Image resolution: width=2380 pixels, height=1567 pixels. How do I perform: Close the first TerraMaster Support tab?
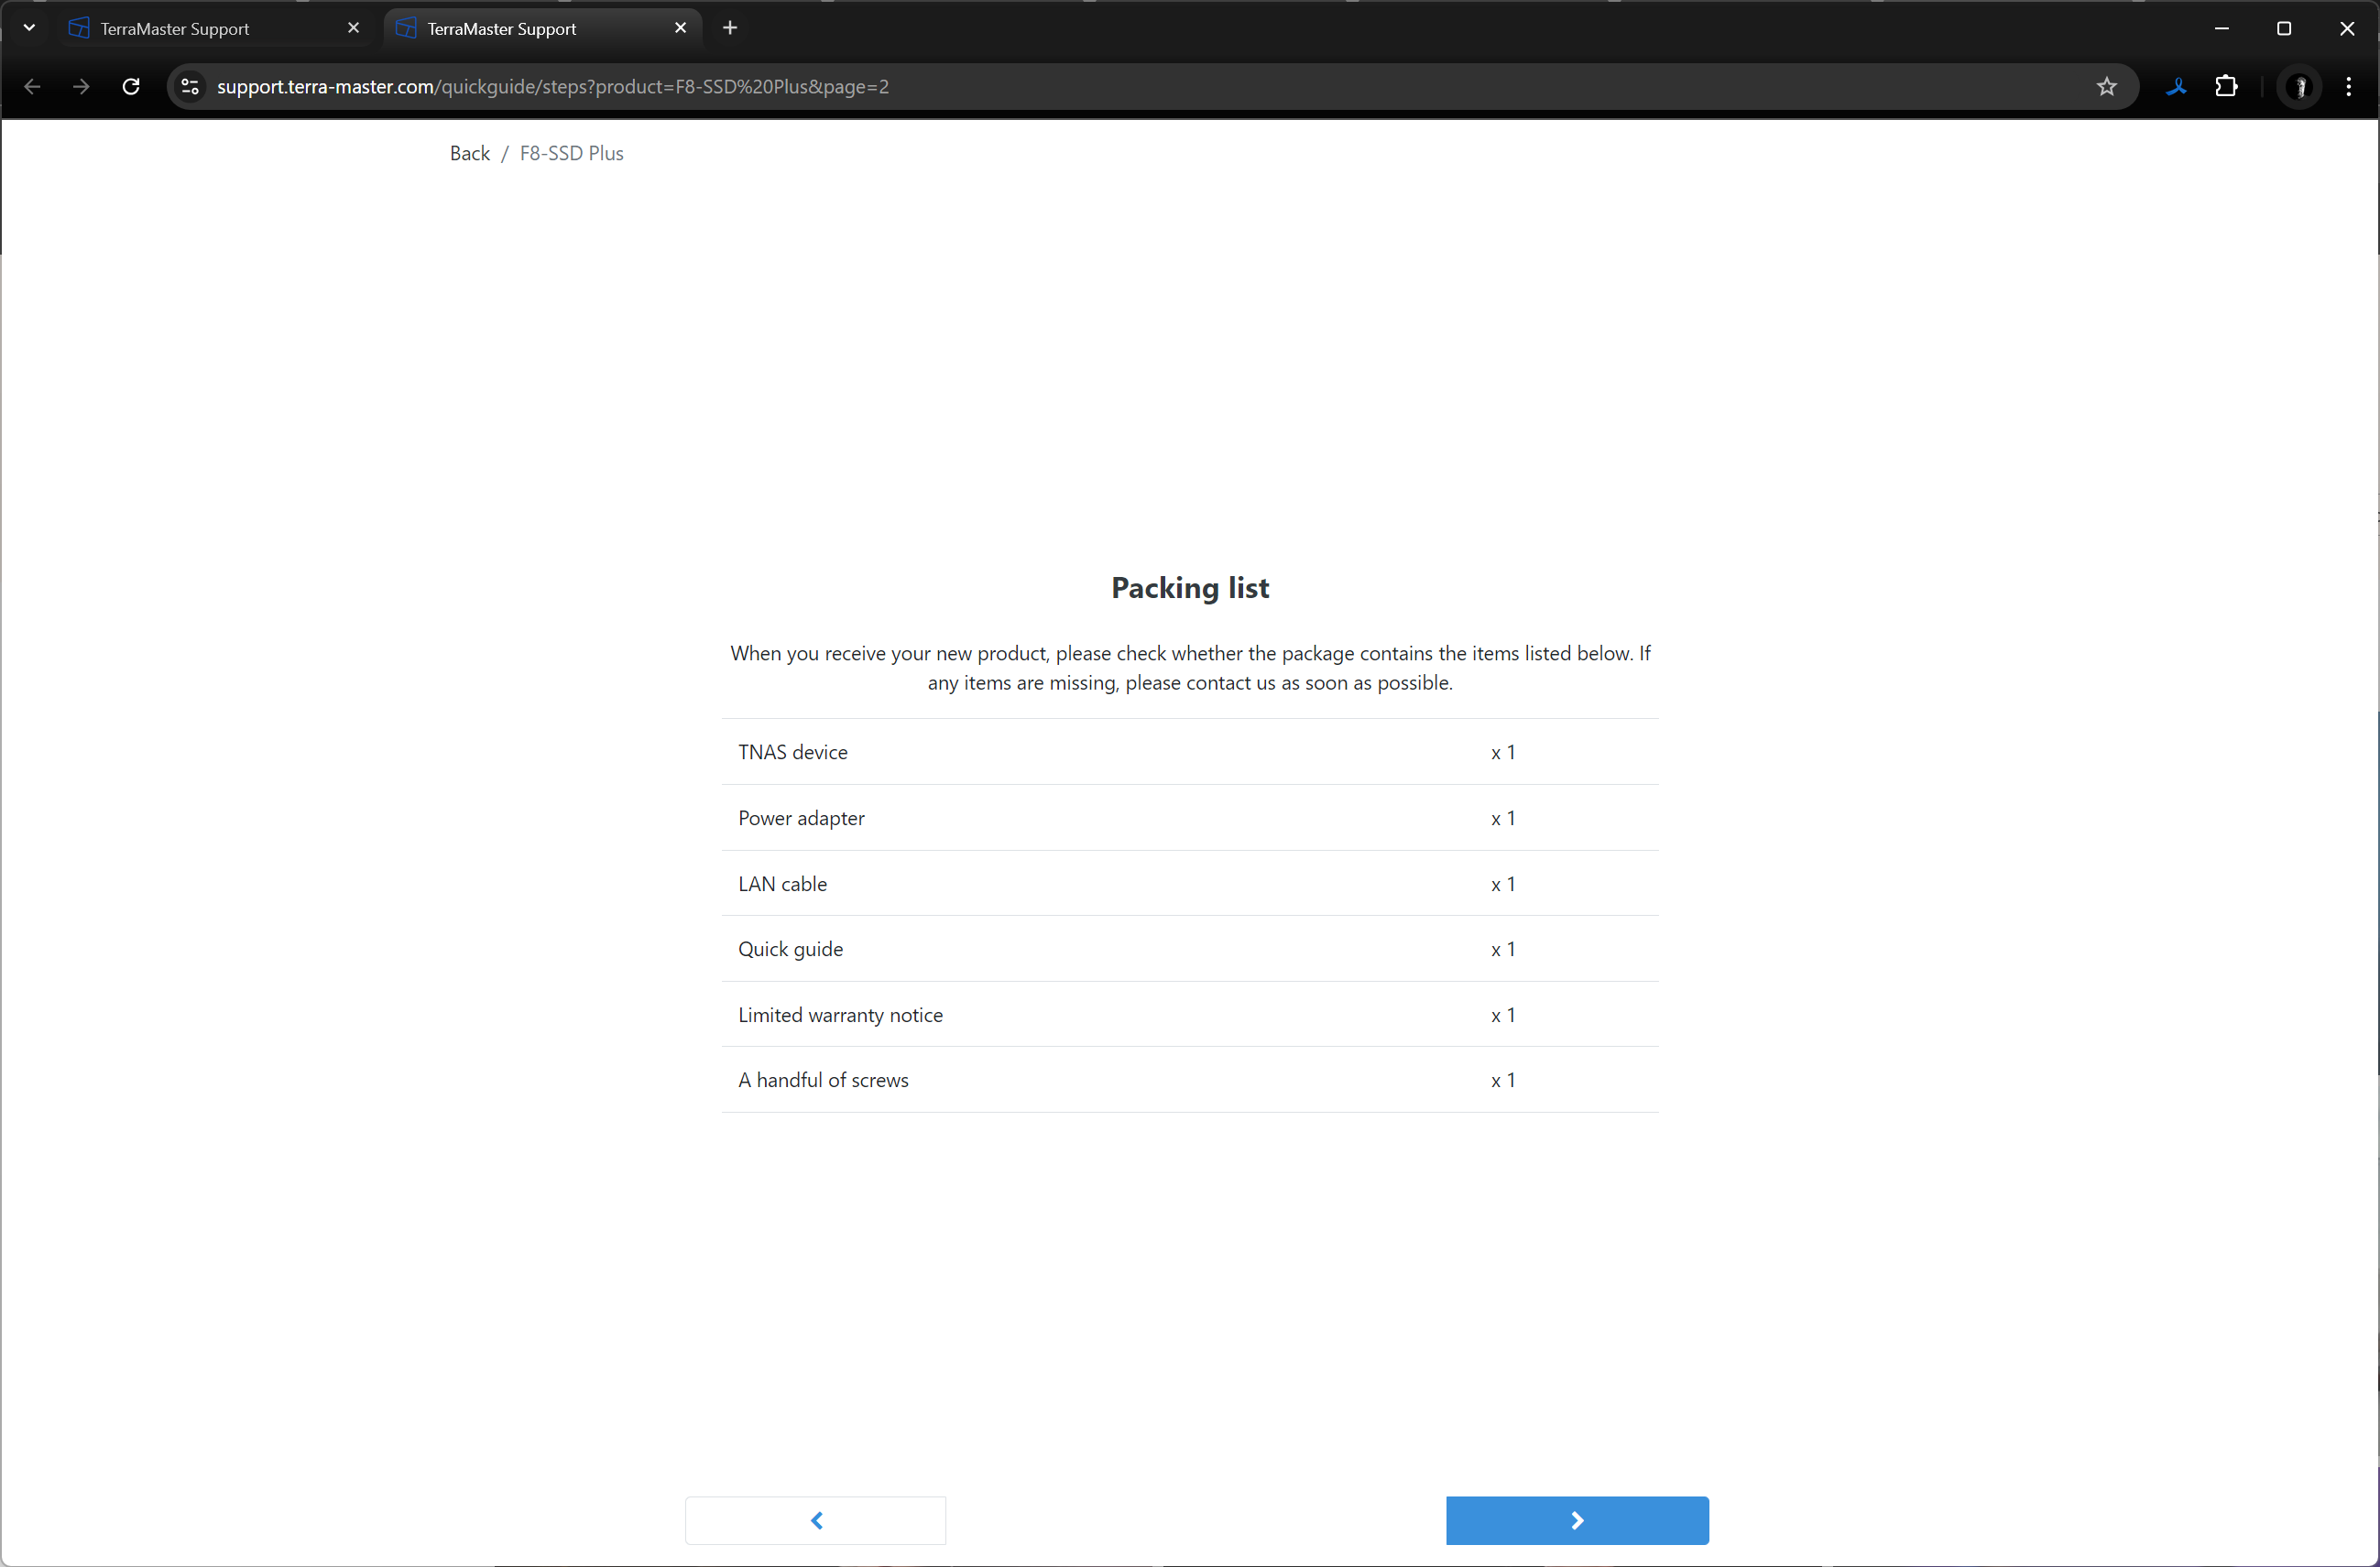click(x=353, y=28)
